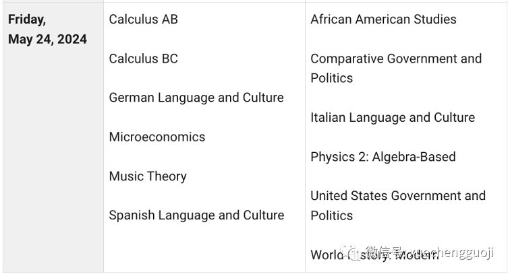Click the Microeconomics exam entry
The image size is (510, 276).
[x=157, y=137]
